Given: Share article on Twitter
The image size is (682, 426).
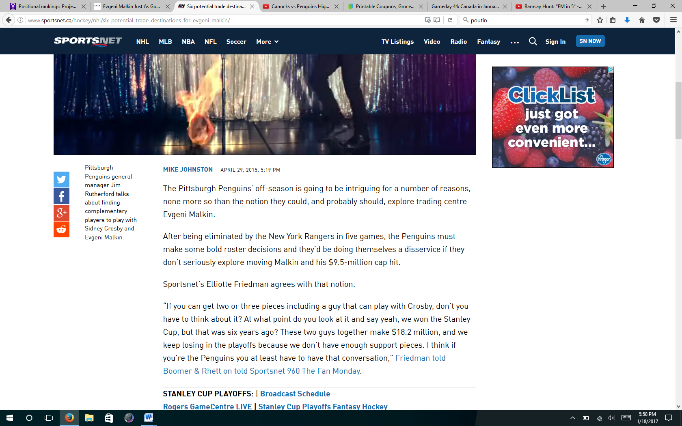Looking at the screenshot, I should [x=61, y=179].
